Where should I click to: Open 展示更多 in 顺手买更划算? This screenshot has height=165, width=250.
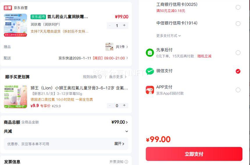click(118, 77)
